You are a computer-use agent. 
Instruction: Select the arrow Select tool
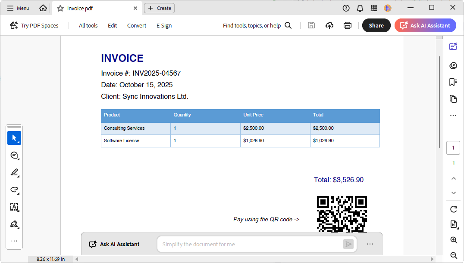tap(14, 138)
